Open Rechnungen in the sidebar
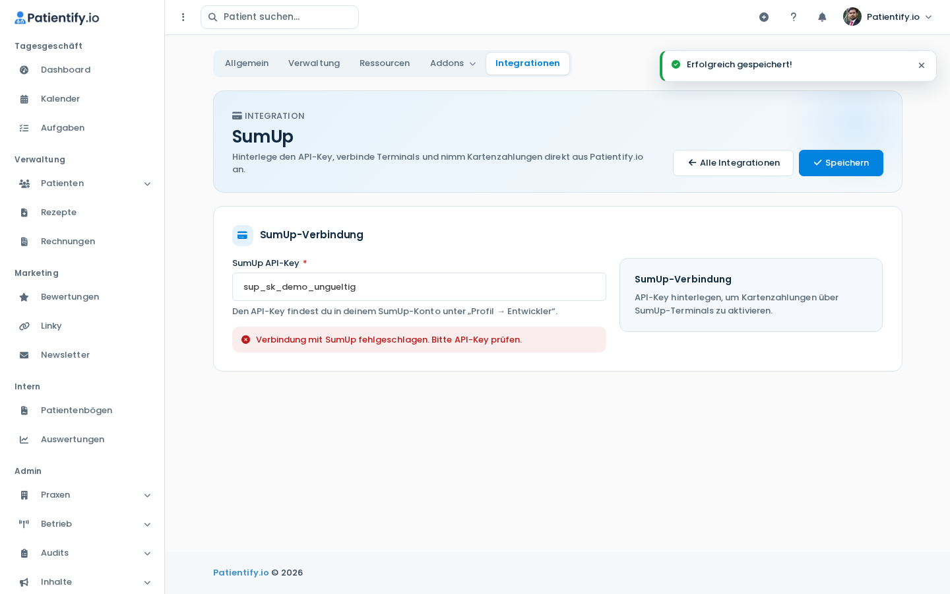 82,242
